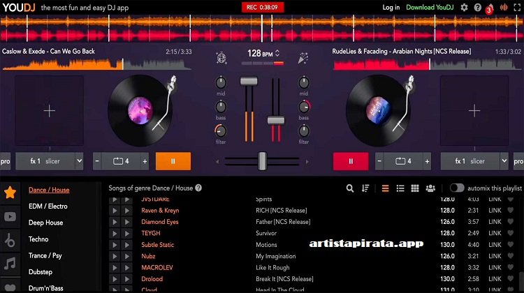Switch to bulleted list view icon

[400, 188]
